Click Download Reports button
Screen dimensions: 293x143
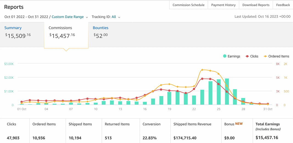pyautogui.click(x=256, y=5)
